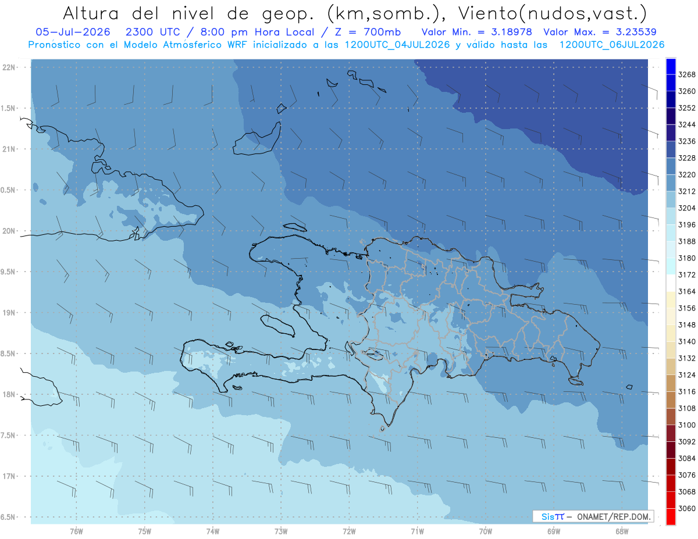Click the longitude axis label '70W'
Viewport: 698px width, 539px height.
pos(486,531)
